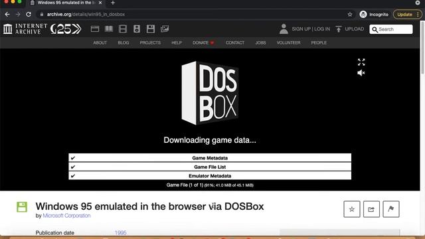Open the Incognito profile indicator

374,15
